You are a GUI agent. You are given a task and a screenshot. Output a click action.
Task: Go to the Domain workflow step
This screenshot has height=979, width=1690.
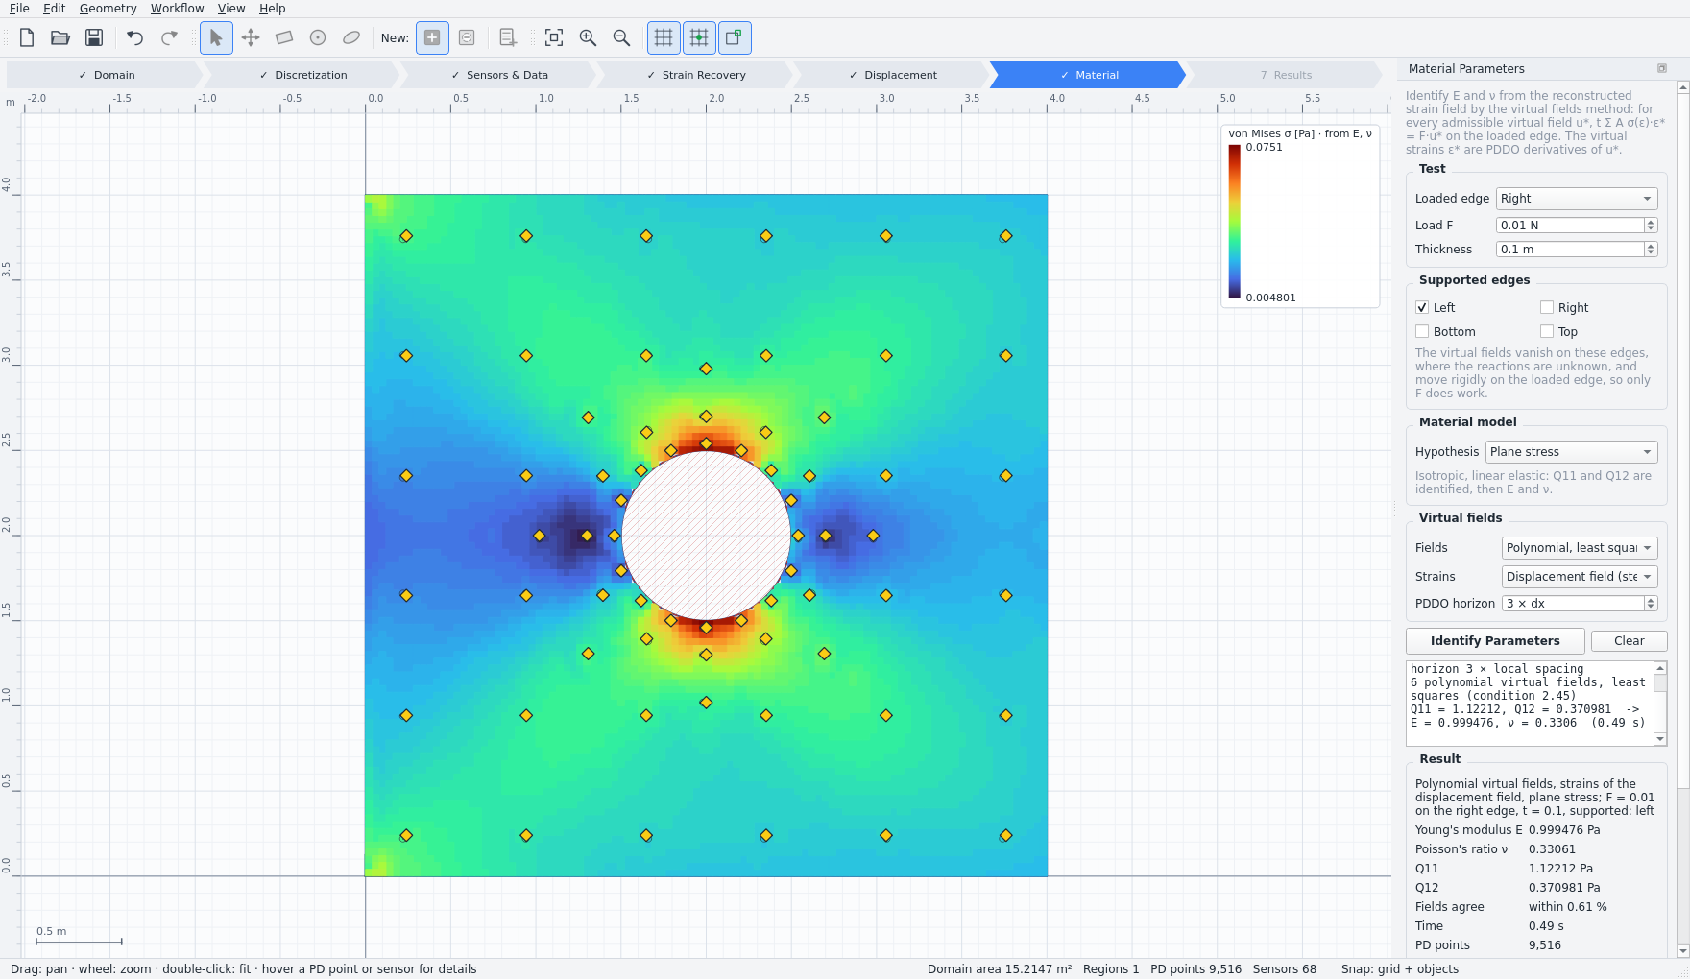106,75
